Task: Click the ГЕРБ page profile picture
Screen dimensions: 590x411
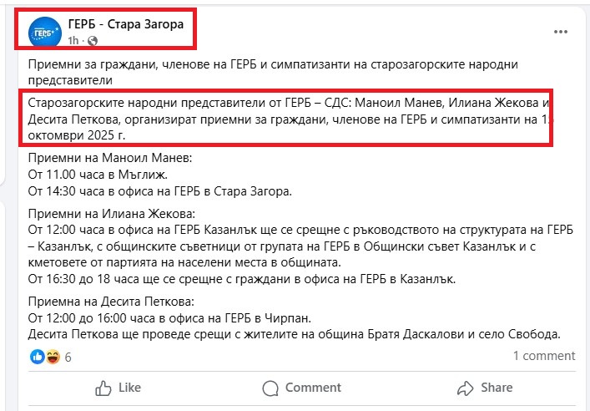Action: click(44, 32)
